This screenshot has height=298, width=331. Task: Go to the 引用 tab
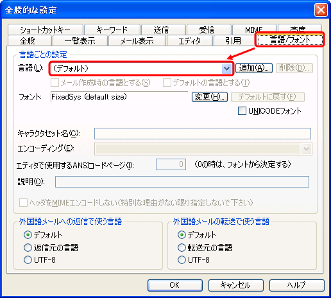pyautogui.click(x=233, y=40)
